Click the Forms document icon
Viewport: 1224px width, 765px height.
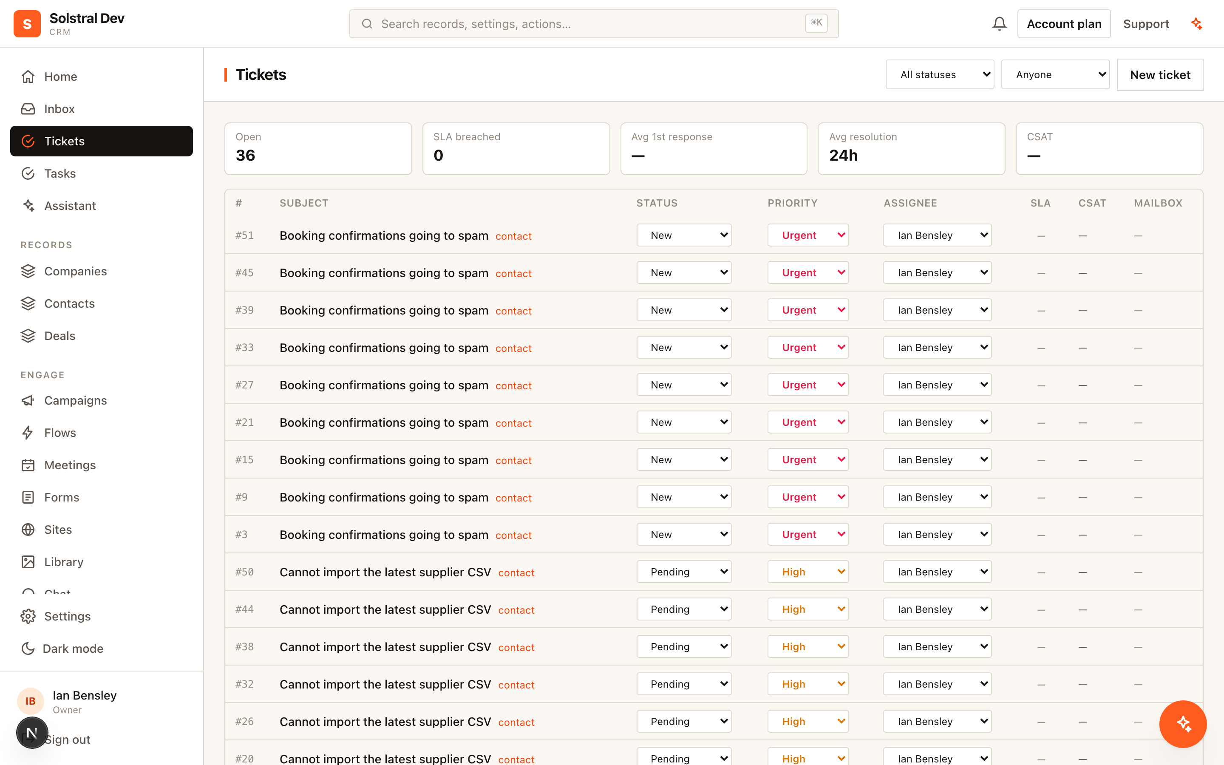click(28, 497)
